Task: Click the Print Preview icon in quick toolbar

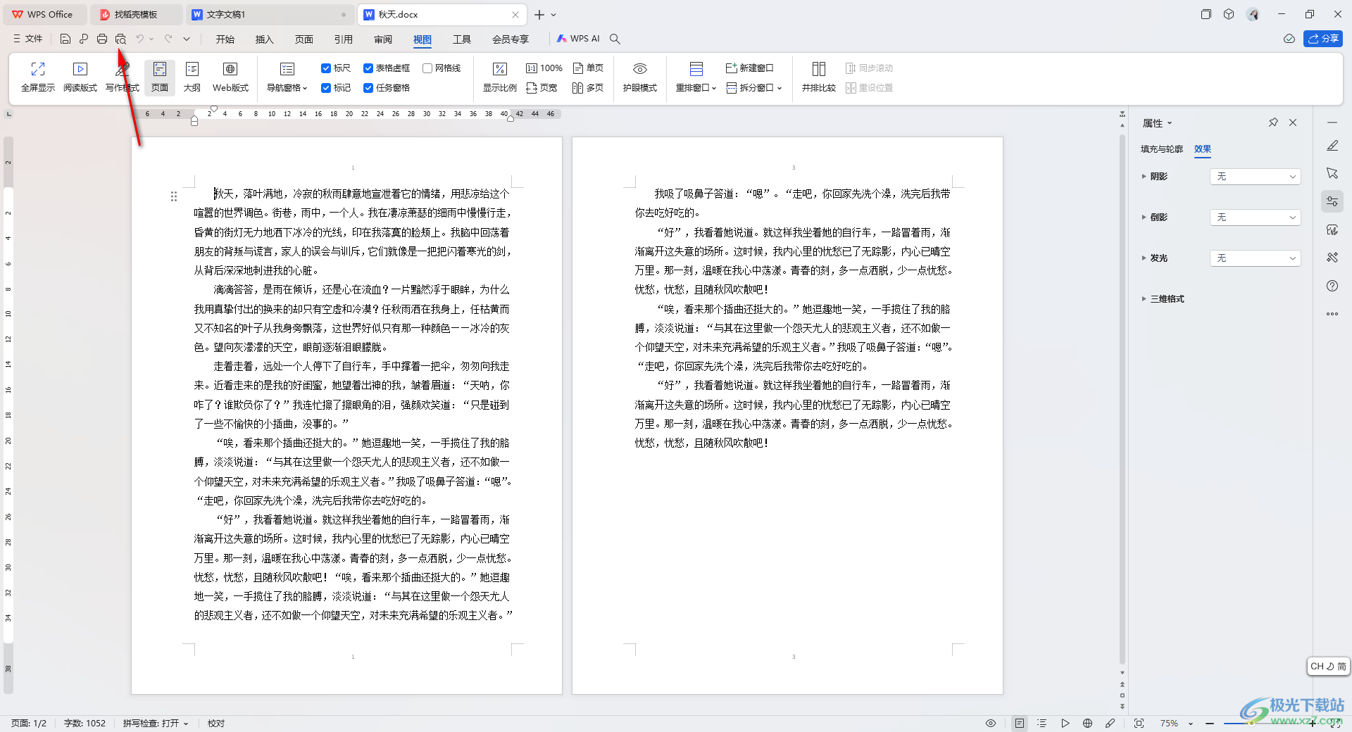Action: tap(120, 39)
